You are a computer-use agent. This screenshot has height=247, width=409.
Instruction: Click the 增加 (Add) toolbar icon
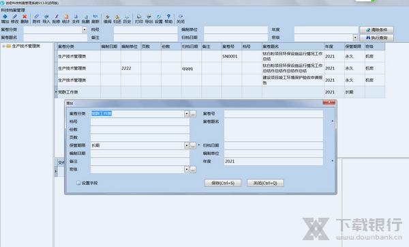5,19
